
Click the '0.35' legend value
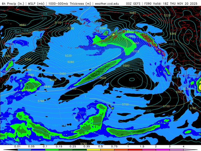coord(87,146)
